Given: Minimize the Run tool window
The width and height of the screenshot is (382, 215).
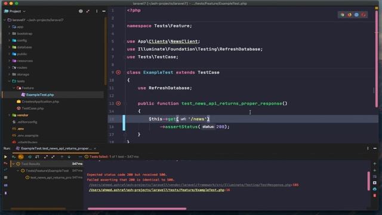Looking at the screenshot, I should pos(375,148).
